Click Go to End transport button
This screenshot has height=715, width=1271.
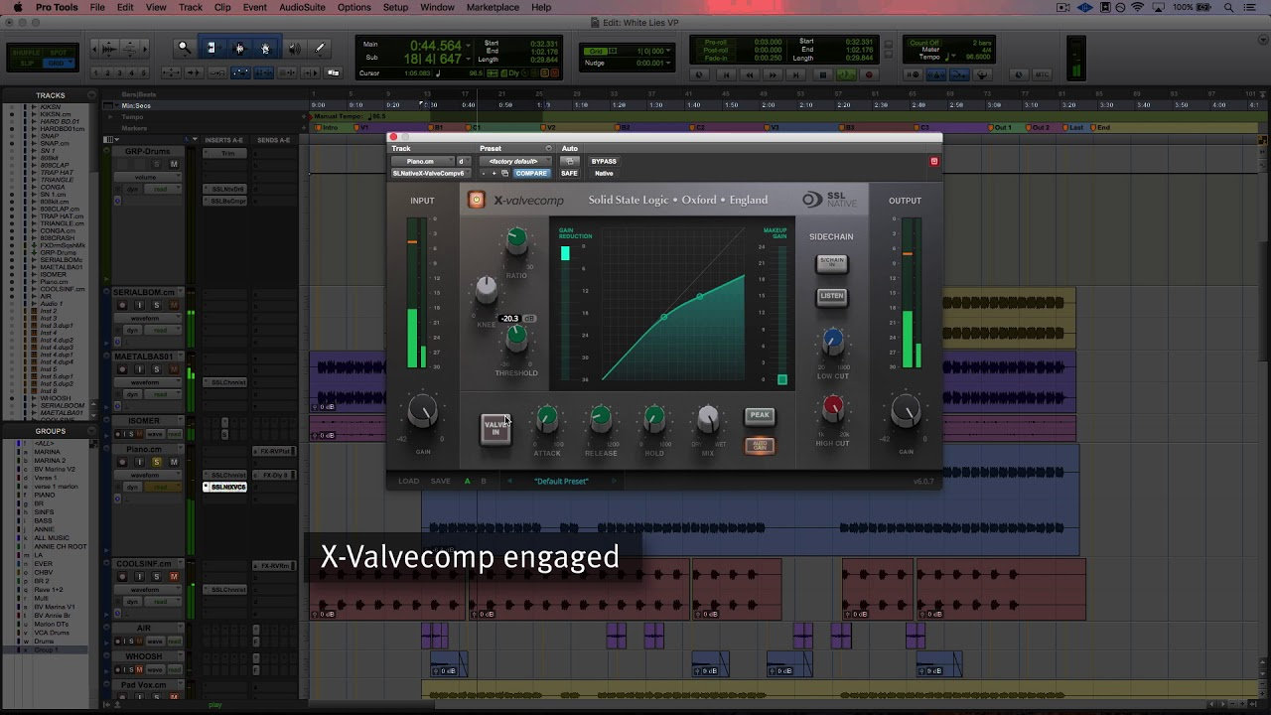pos(795,74)
